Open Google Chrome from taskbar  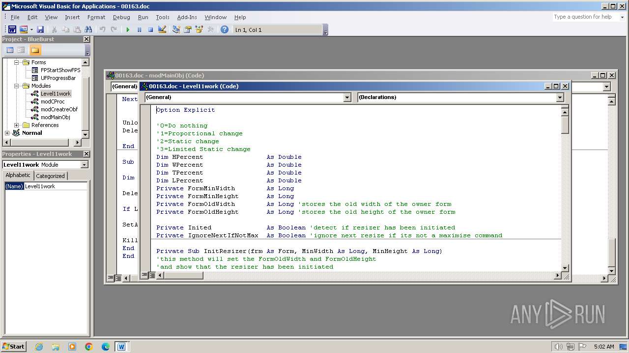89,347
